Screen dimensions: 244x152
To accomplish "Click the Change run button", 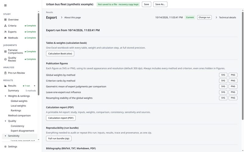I will 204,17.
